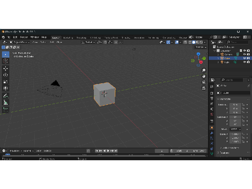The height and width of the screenshot is (189, 252).
Task: Click the viewport zoom magnifier icon
Action: 204,70
